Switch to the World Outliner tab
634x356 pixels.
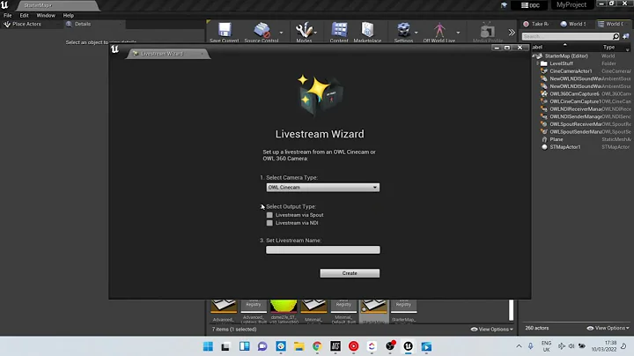[611, 24]
